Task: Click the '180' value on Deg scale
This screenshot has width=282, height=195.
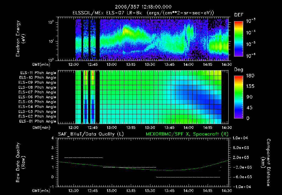Action: pos(250,76)
